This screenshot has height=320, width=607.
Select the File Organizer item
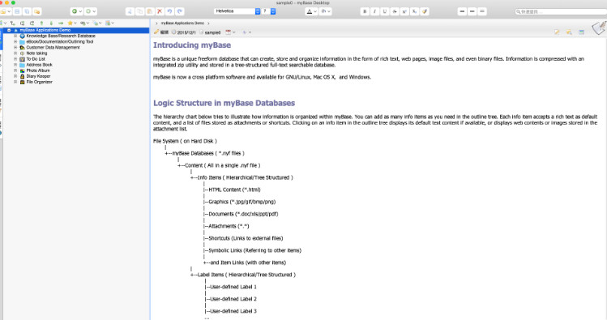[39, 82]
